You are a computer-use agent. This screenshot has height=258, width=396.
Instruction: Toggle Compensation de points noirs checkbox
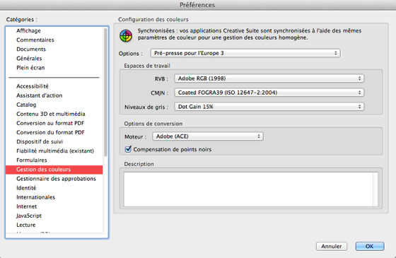click(128, 149)
